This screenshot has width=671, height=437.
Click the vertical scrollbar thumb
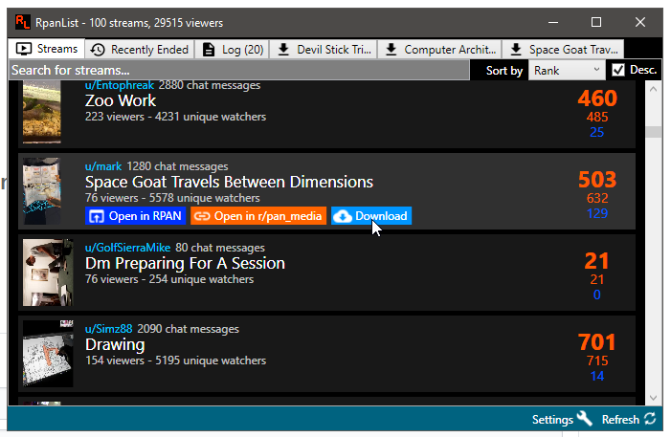(653, 132)
